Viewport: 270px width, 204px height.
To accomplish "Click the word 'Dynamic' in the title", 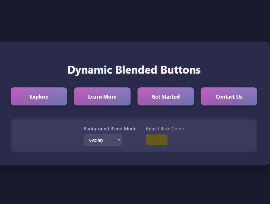I will 90,70.
